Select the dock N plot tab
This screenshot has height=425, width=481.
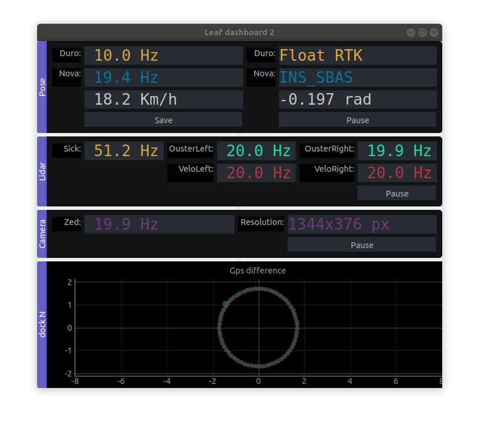42,325
